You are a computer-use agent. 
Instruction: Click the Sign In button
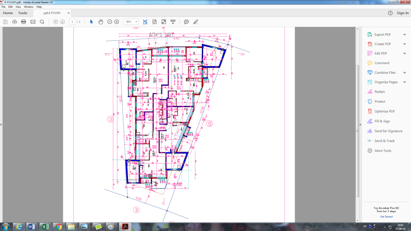tap(403, 13)
